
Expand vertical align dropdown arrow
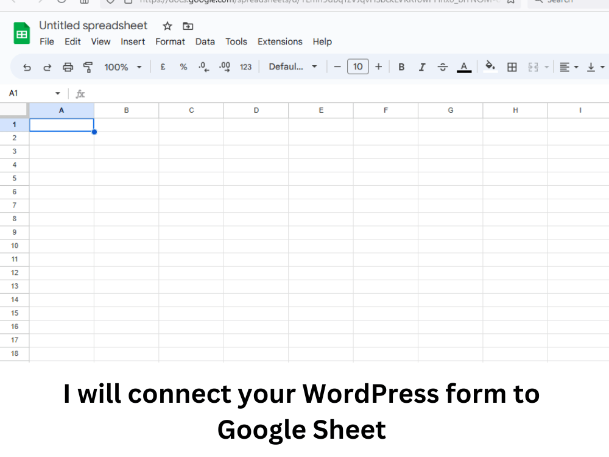coord(602,67)
